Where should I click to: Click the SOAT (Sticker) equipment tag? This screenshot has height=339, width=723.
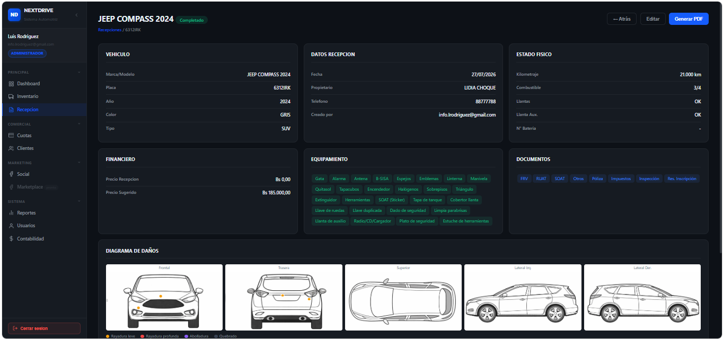coord(392,200)
